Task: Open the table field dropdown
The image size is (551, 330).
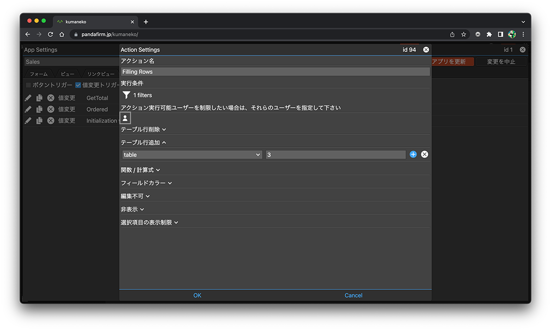Action: tap(191, 155)
